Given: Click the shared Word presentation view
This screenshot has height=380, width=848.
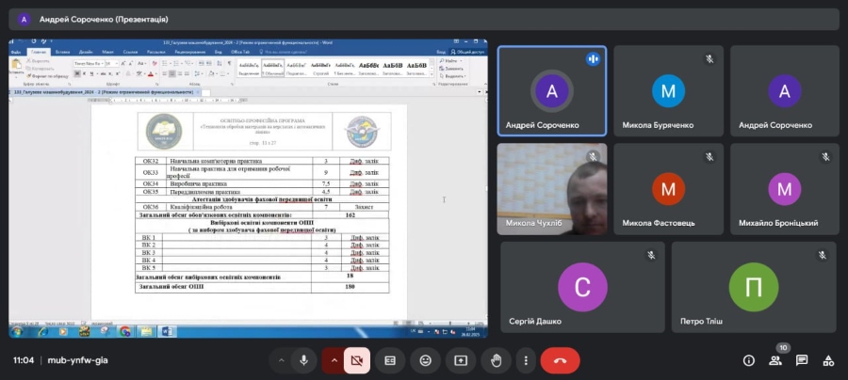Looking at the screenshot, I should (248, 188).
